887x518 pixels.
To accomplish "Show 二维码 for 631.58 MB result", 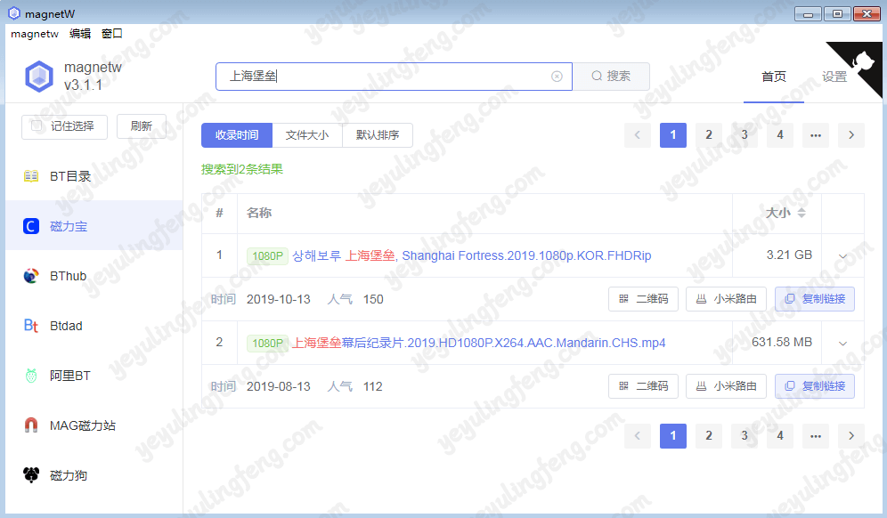I will pyautogui.click(x=643, y=386).
